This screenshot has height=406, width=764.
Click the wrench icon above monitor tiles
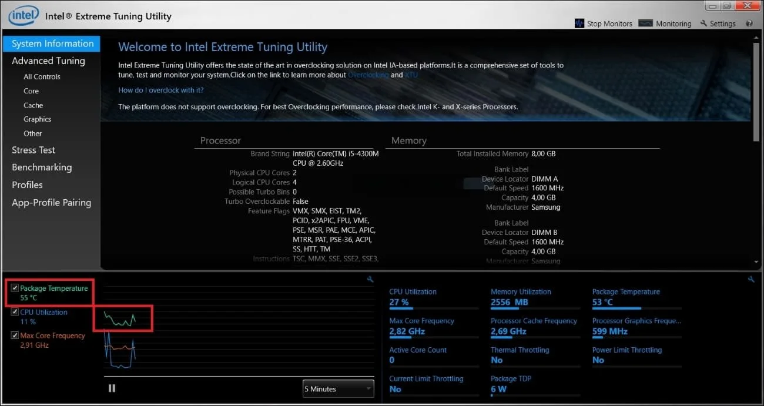point(751,280)
